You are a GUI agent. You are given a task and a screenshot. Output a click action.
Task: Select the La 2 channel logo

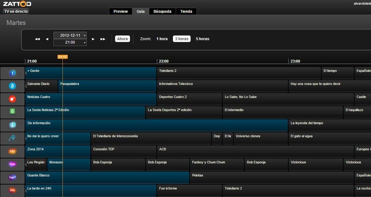click(13, 125)
